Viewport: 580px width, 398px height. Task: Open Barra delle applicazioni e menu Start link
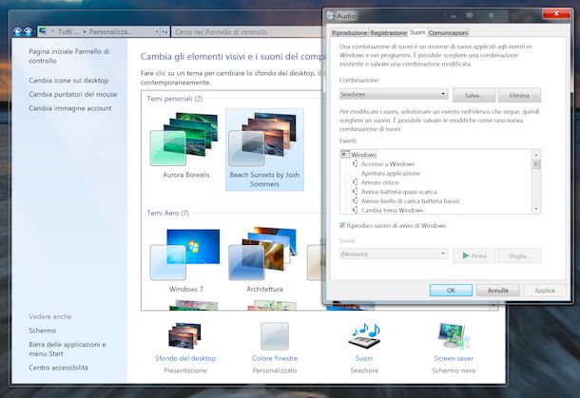[x=68, y=349]
